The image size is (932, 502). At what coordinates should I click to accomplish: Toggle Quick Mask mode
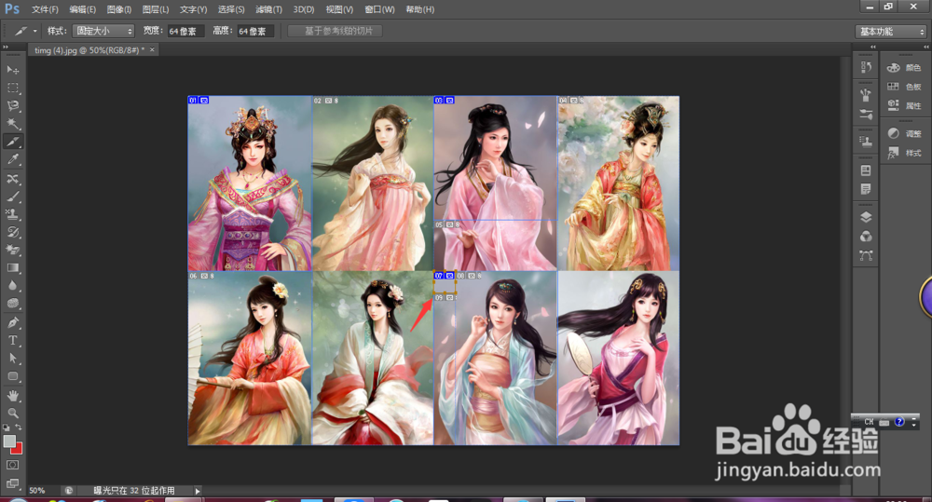(12, 465)
